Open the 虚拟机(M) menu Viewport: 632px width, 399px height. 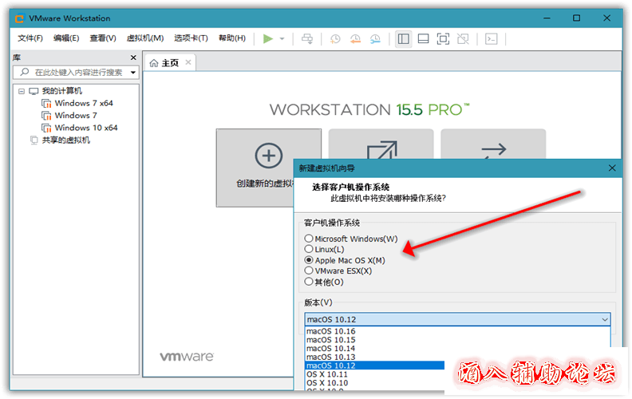[x=145, y=38]
